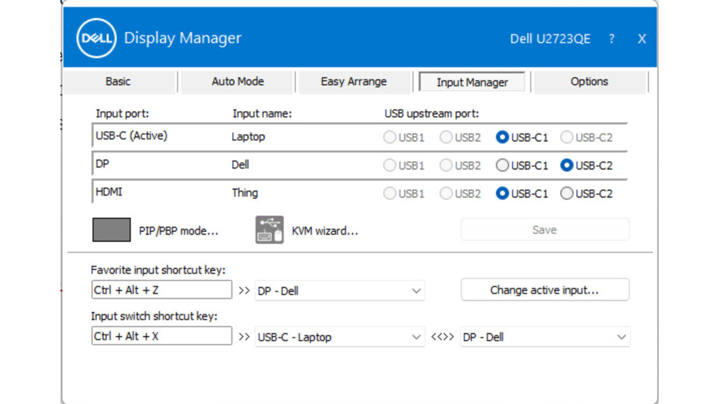719x404 pixels.
Task: Select USB-C2 for the HDMI Thing row
Action: 586,193
